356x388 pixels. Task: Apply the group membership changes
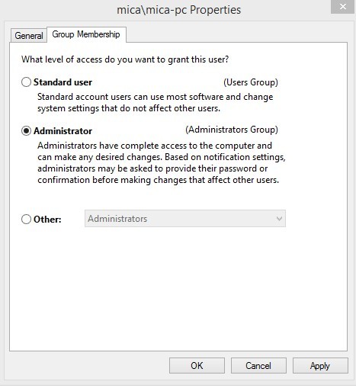[x=320, y=366]
